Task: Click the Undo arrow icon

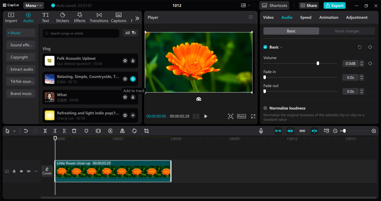Action: pyautogui.click(x=26, y=131)
